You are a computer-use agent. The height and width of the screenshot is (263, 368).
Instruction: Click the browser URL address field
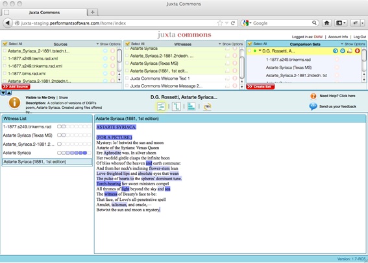pos(117,23)
